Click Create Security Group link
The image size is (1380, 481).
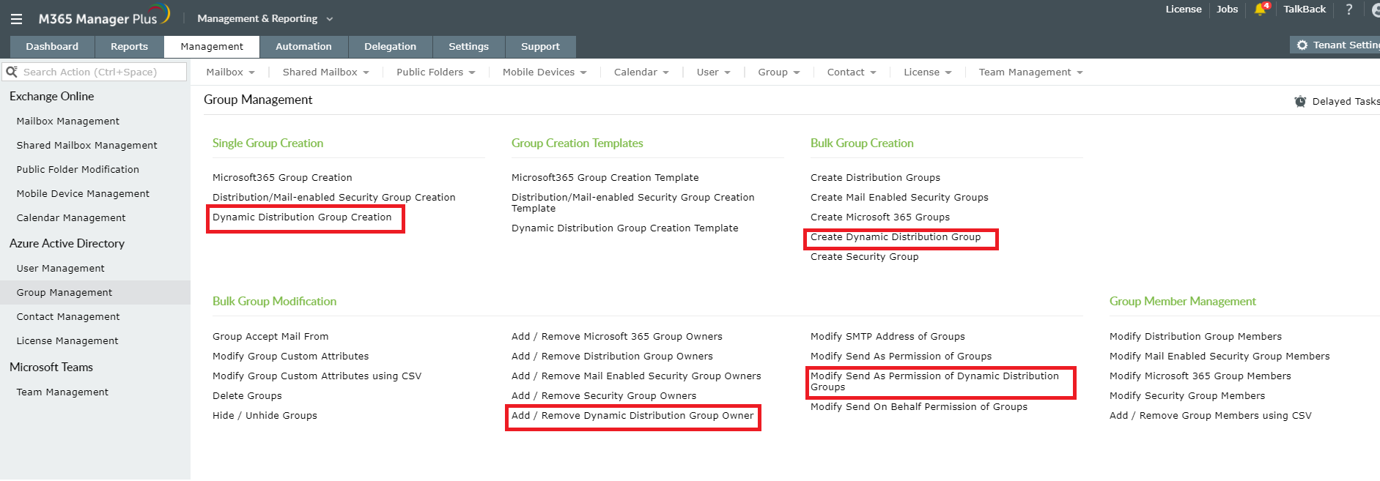tap(864, 257)
